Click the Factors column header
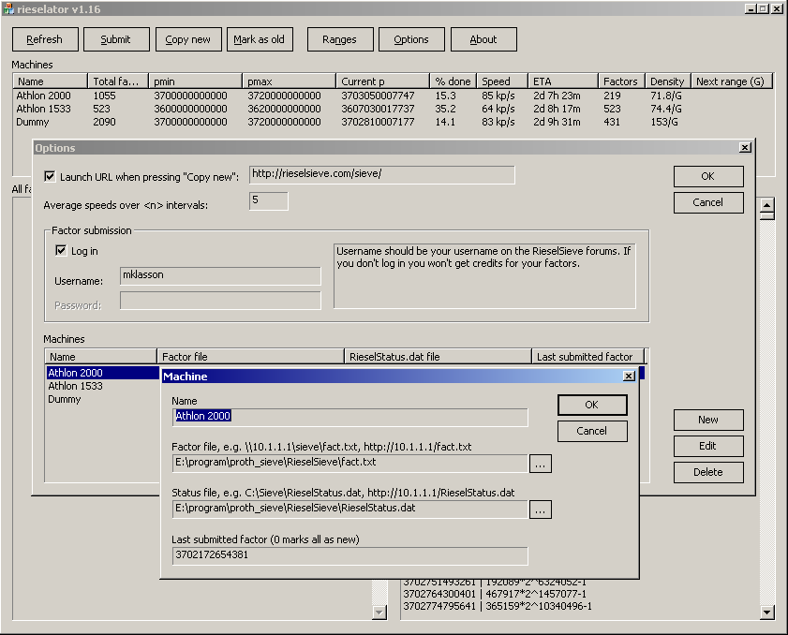 tap(621, 81)
